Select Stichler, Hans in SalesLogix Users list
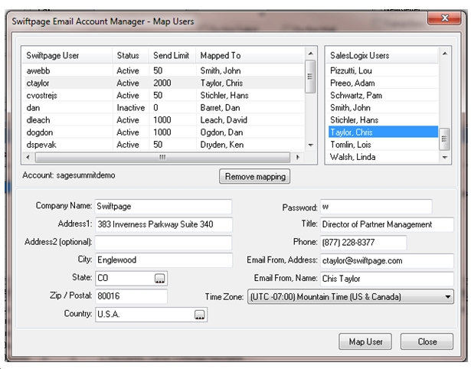 tap(382, 120)
